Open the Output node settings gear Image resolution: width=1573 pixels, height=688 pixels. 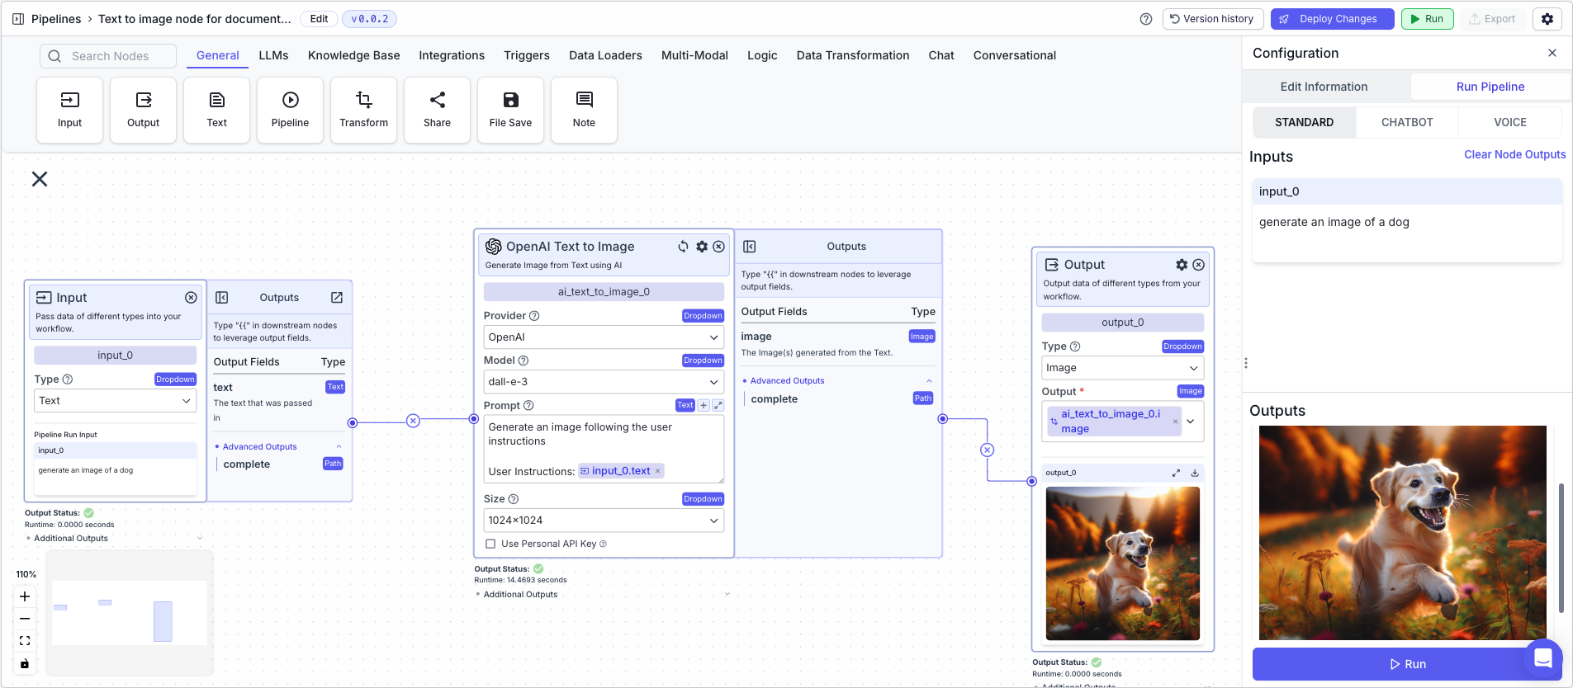tap(1182, 265)
